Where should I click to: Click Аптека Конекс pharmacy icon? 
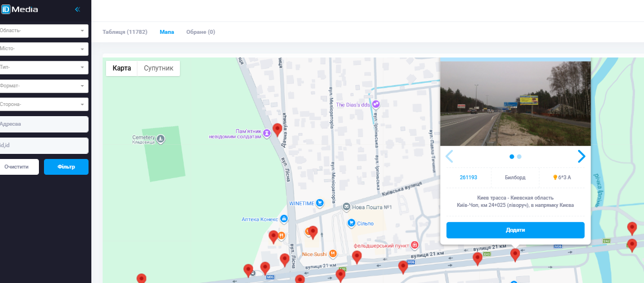coord(284,219)
